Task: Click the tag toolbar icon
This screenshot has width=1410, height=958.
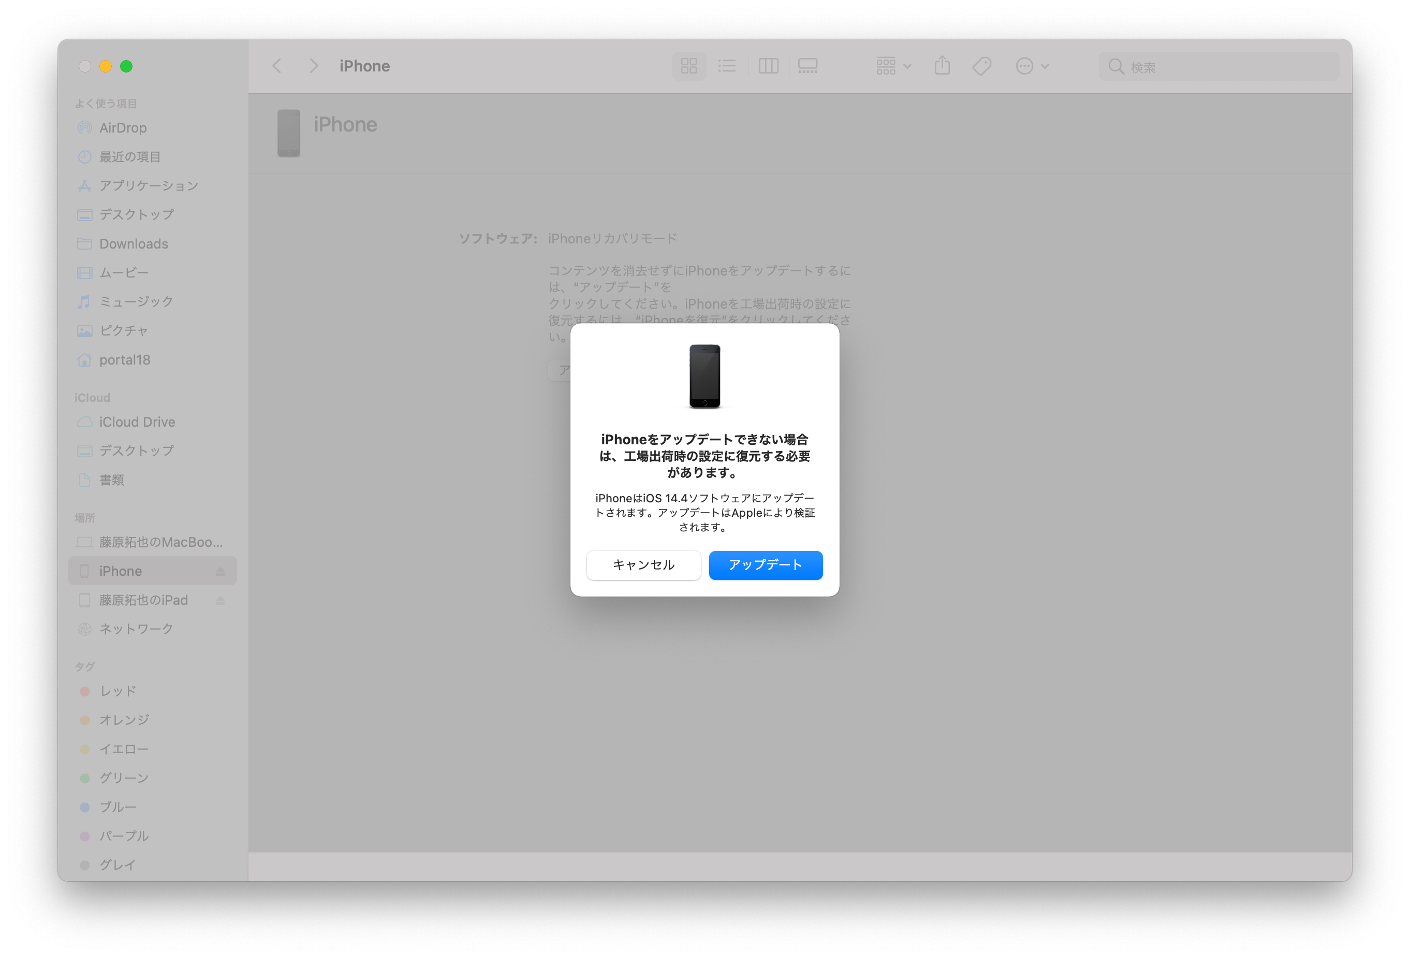Action: 981,66
